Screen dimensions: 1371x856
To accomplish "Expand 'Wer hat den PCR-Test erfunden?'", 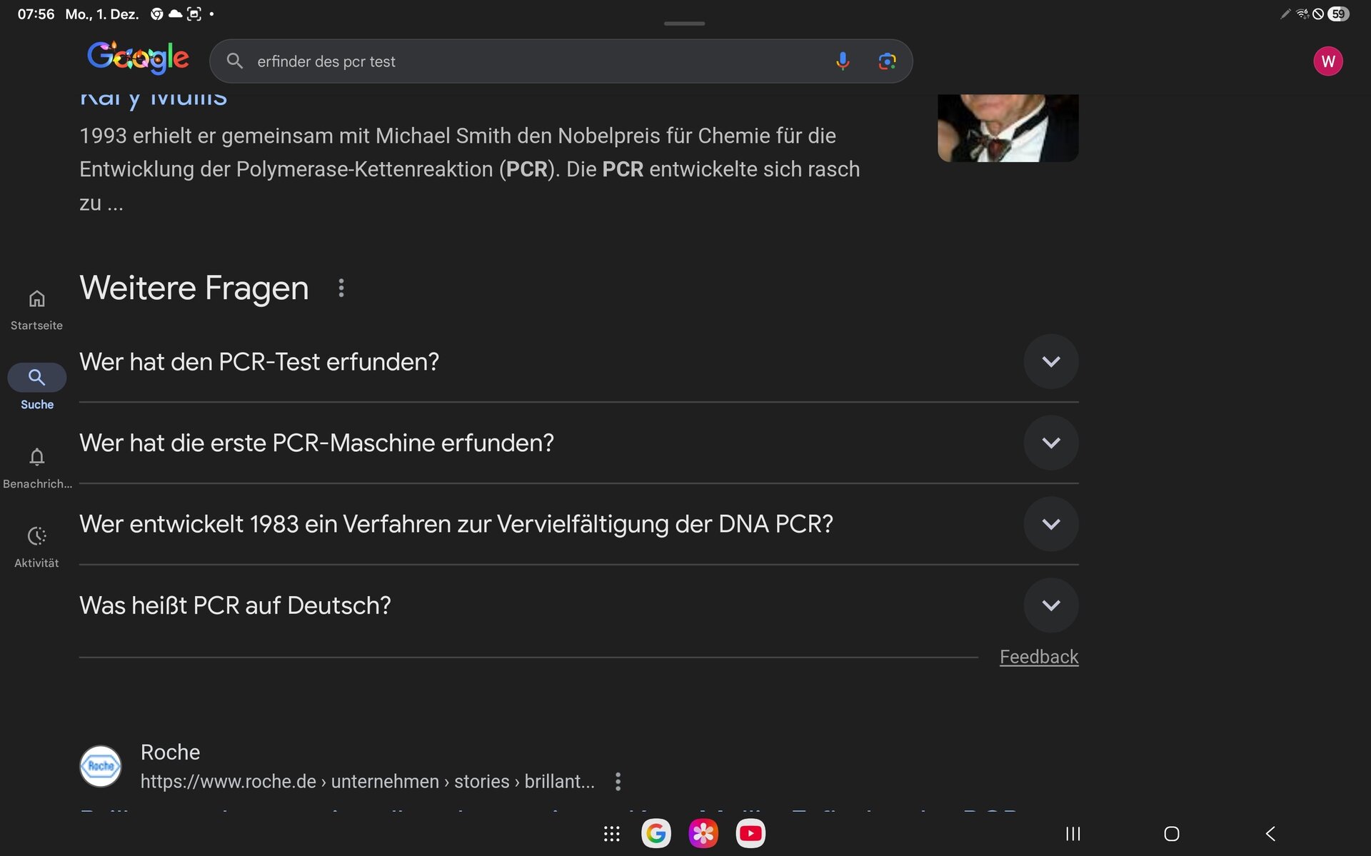I will click(1050, 362).
